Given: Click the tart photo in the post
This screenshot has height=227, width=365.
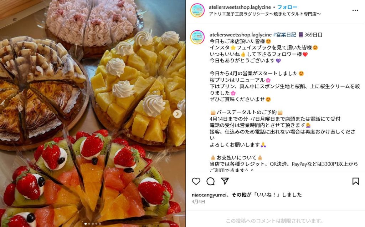Looking at the screenshot, I should [93, 113].
